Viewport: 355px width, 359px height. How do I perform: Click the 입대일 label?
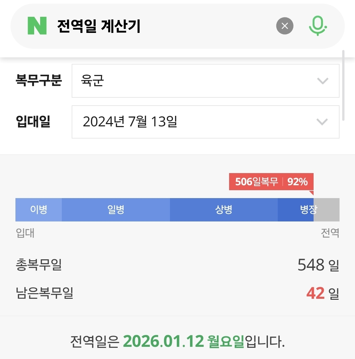click(x=33, y=122)
